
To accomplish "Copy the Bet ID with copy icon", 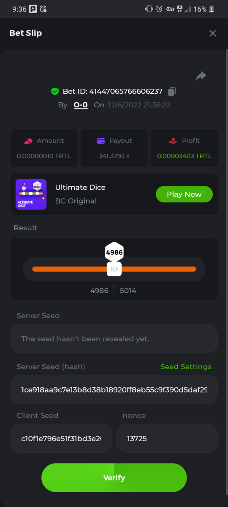I will 172,91.
